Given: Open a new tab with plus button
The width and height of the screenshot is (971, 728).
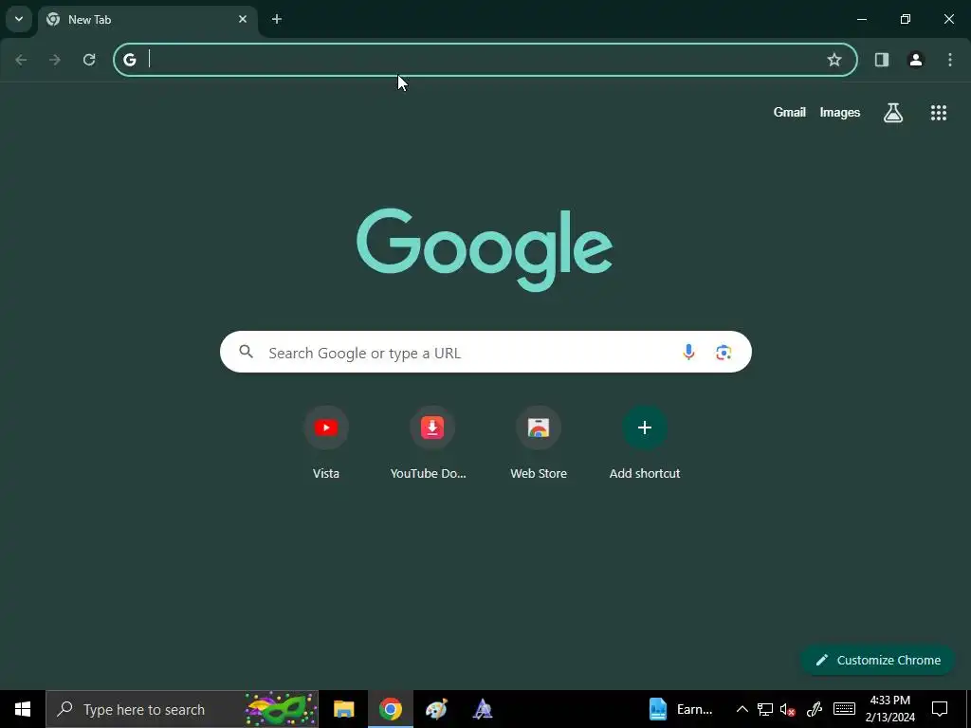Looking at the screenshot, I should [x=277, y=19].
